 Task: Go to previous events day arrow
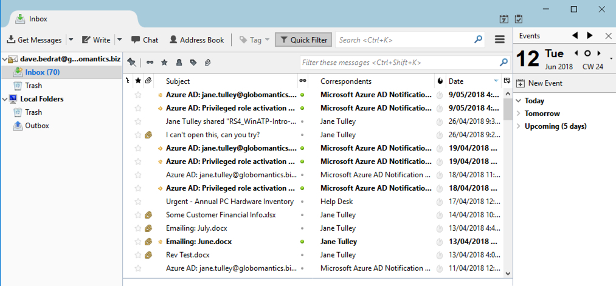575,36
